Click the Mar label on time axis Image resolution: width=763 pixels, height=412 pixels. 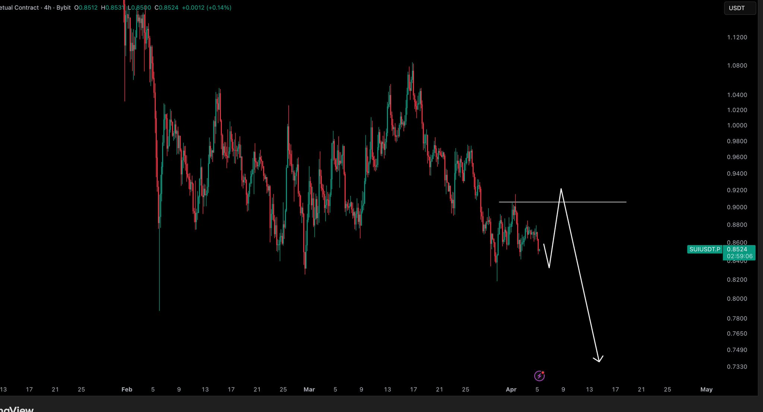309,389
